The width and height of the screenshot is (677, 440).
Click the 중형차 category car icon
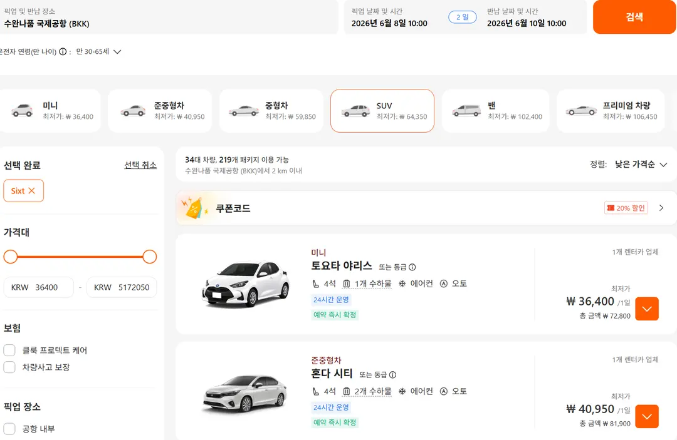244,111
